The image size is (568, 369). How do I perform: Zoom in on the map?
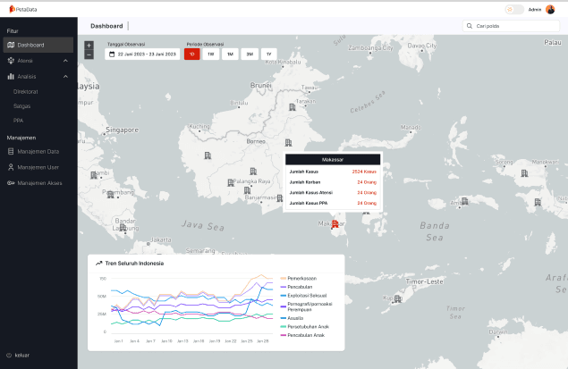pos(89,45)
